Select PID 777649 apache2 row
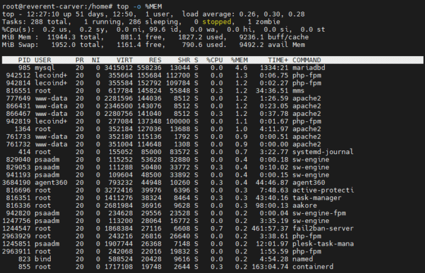The height and width of the screenshot is (273, 425). click(212, 98)
